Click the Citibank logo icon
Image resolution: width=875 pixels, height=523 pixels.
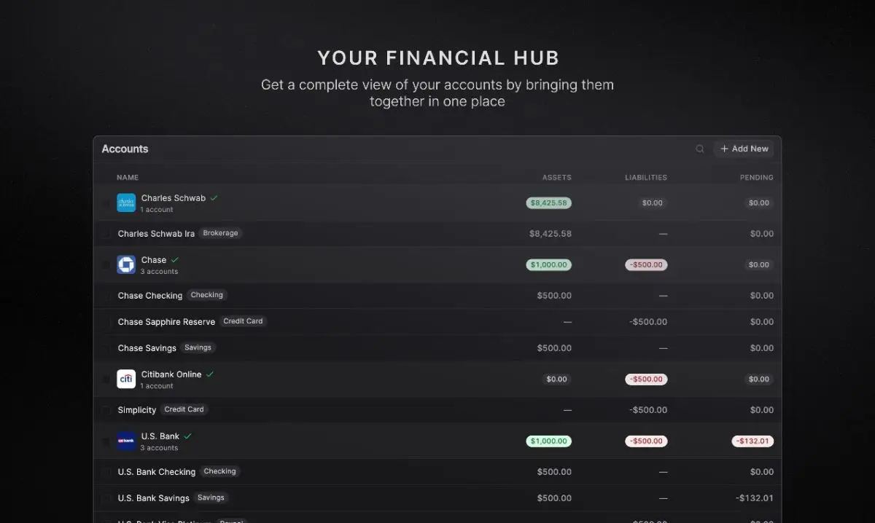pyautogui.click(x=126, y=379)
